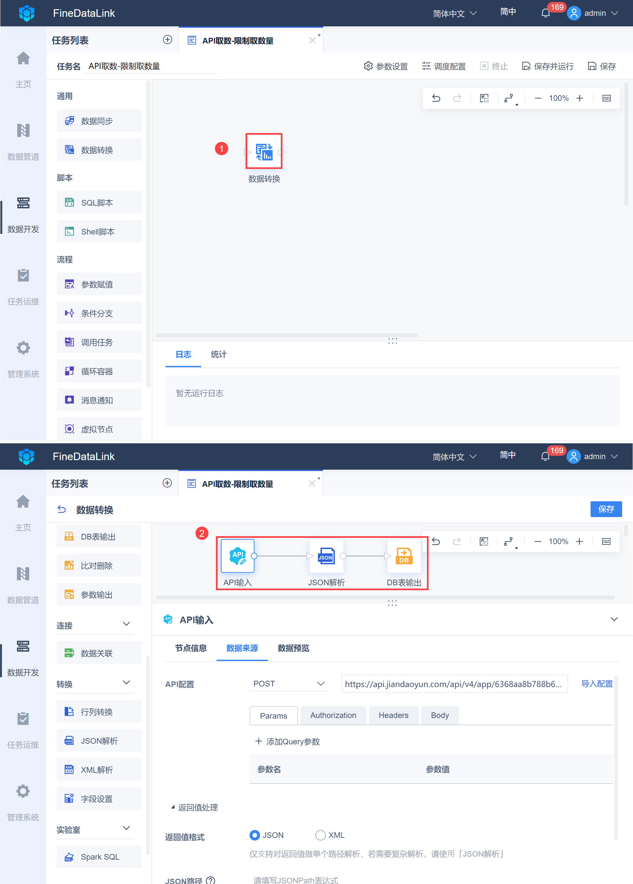Collapse the 连接 category chevron

(x=126, y=624)
